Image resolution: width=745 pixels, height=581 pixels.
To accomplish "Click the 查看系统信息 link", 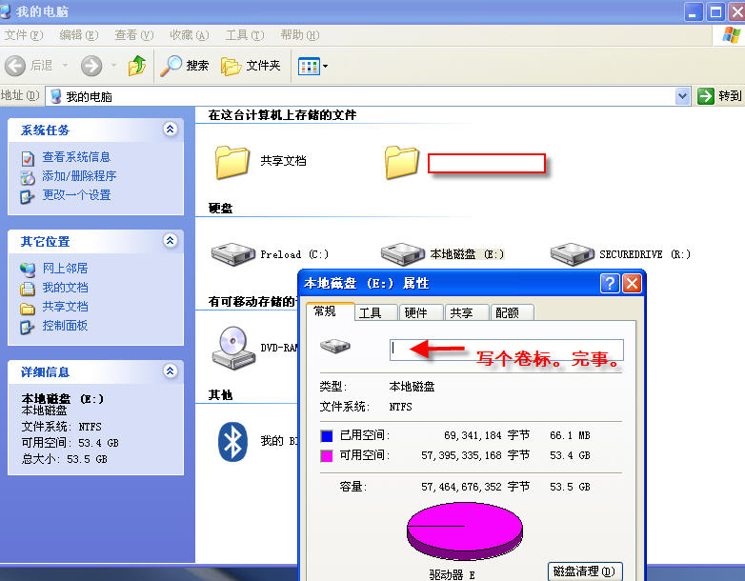I will tap(76, 157).
